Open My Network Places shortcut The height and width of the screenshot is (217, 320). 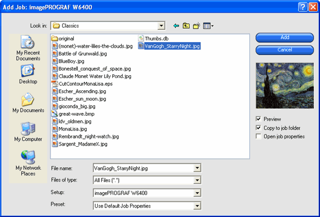[28, 163]
